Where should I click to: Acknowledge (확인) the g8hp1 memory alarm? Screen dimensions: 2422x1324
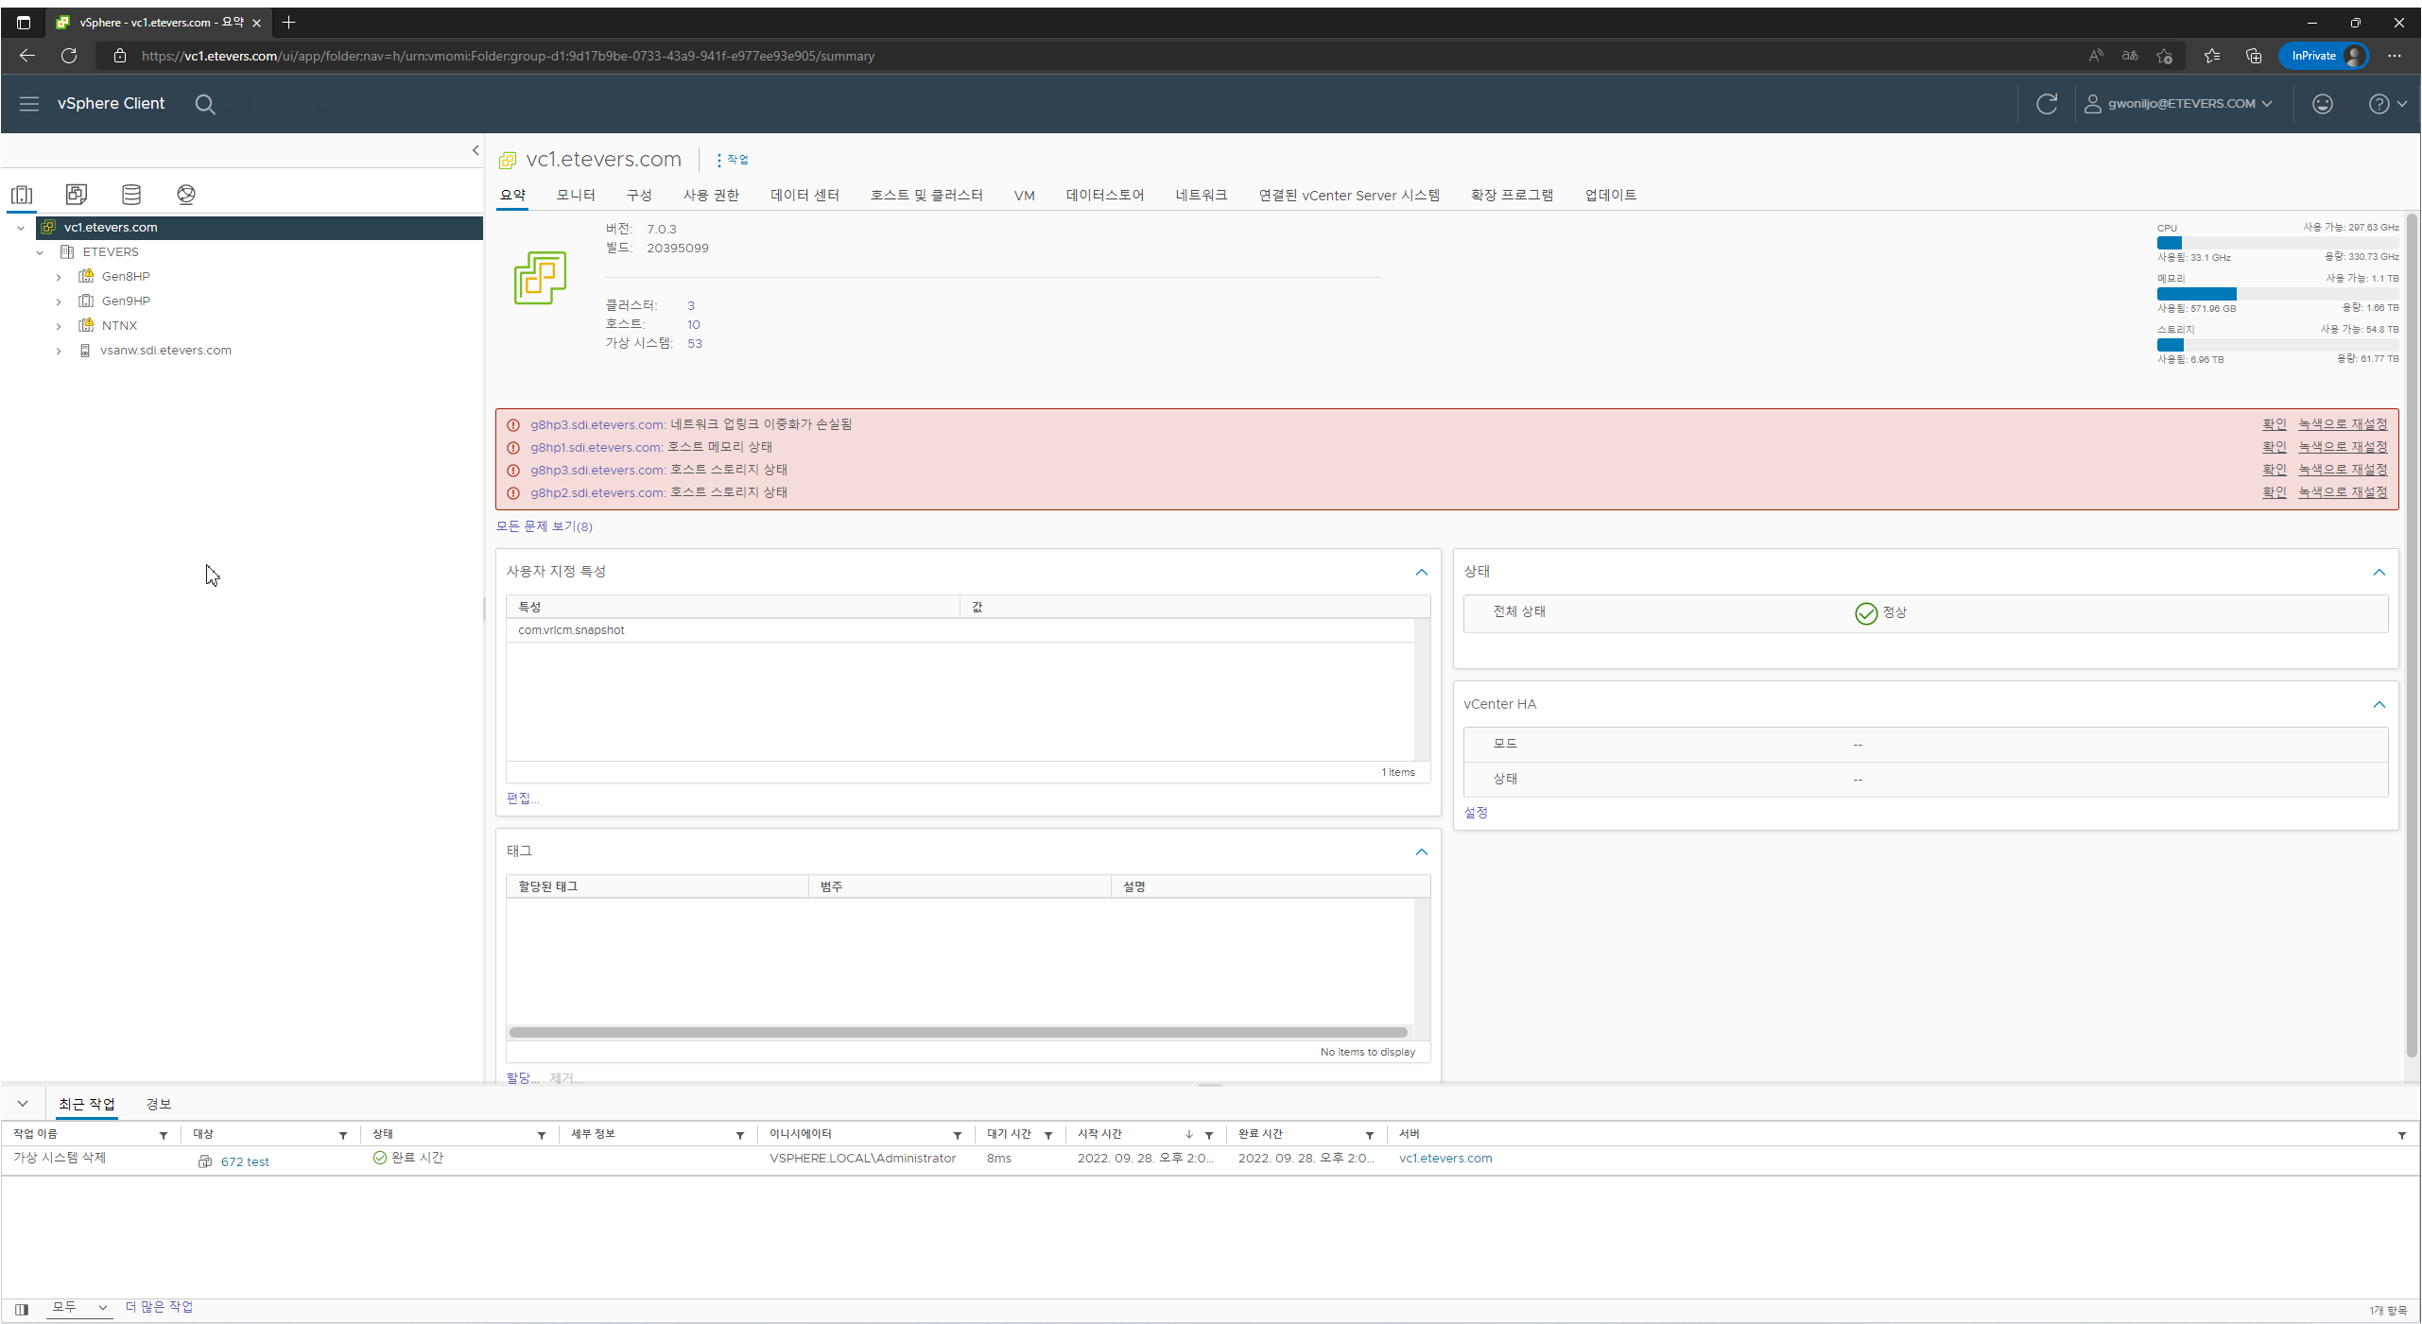2275,448
